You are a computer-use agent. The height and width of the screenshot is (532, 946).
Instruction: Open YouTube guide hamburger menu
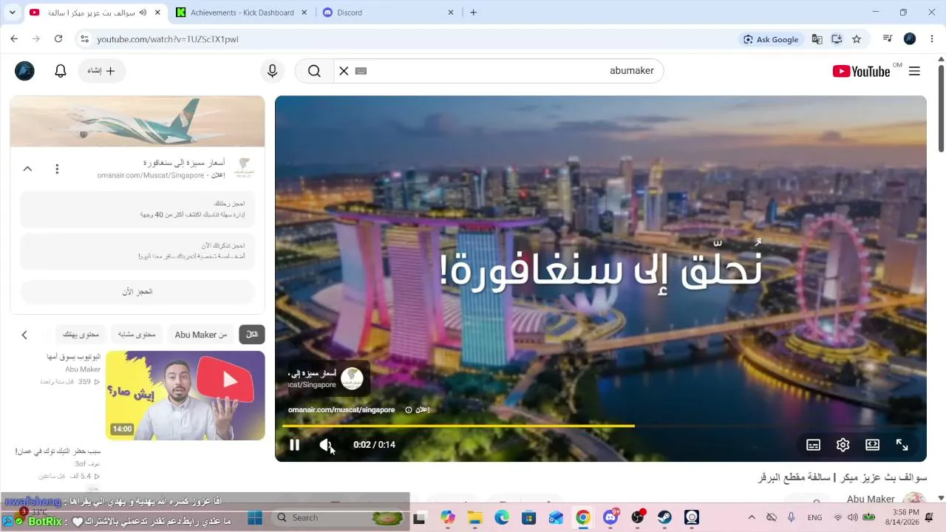pos(914,71)
